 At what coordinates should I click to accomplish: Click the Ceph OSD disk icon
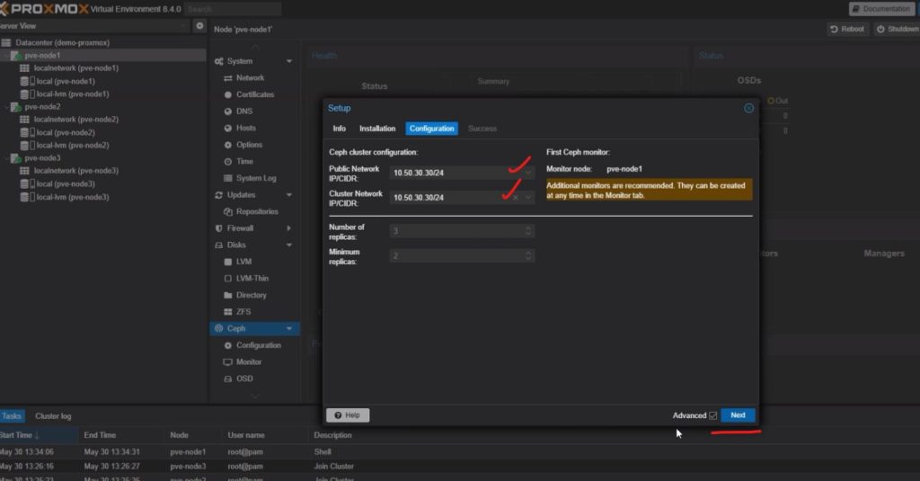click(x=227, y=379)
